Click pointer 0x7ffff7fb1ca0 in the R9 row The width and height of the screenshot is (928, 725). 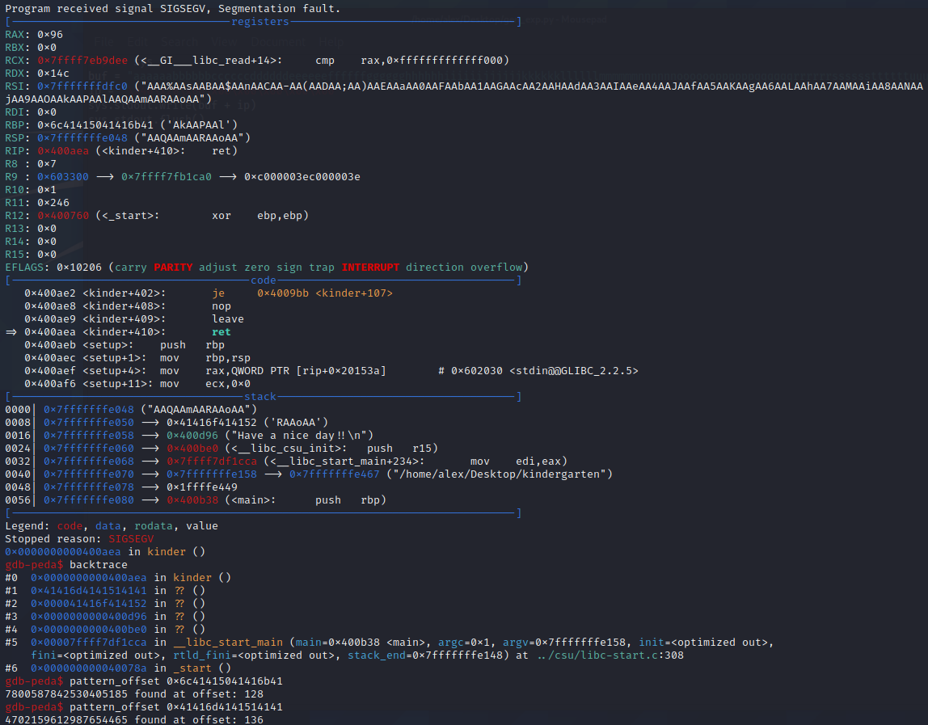point(167,177)
